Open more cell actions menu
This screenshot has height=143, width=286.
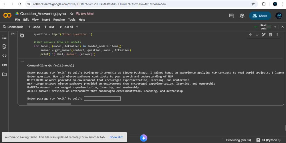(277, 35)
